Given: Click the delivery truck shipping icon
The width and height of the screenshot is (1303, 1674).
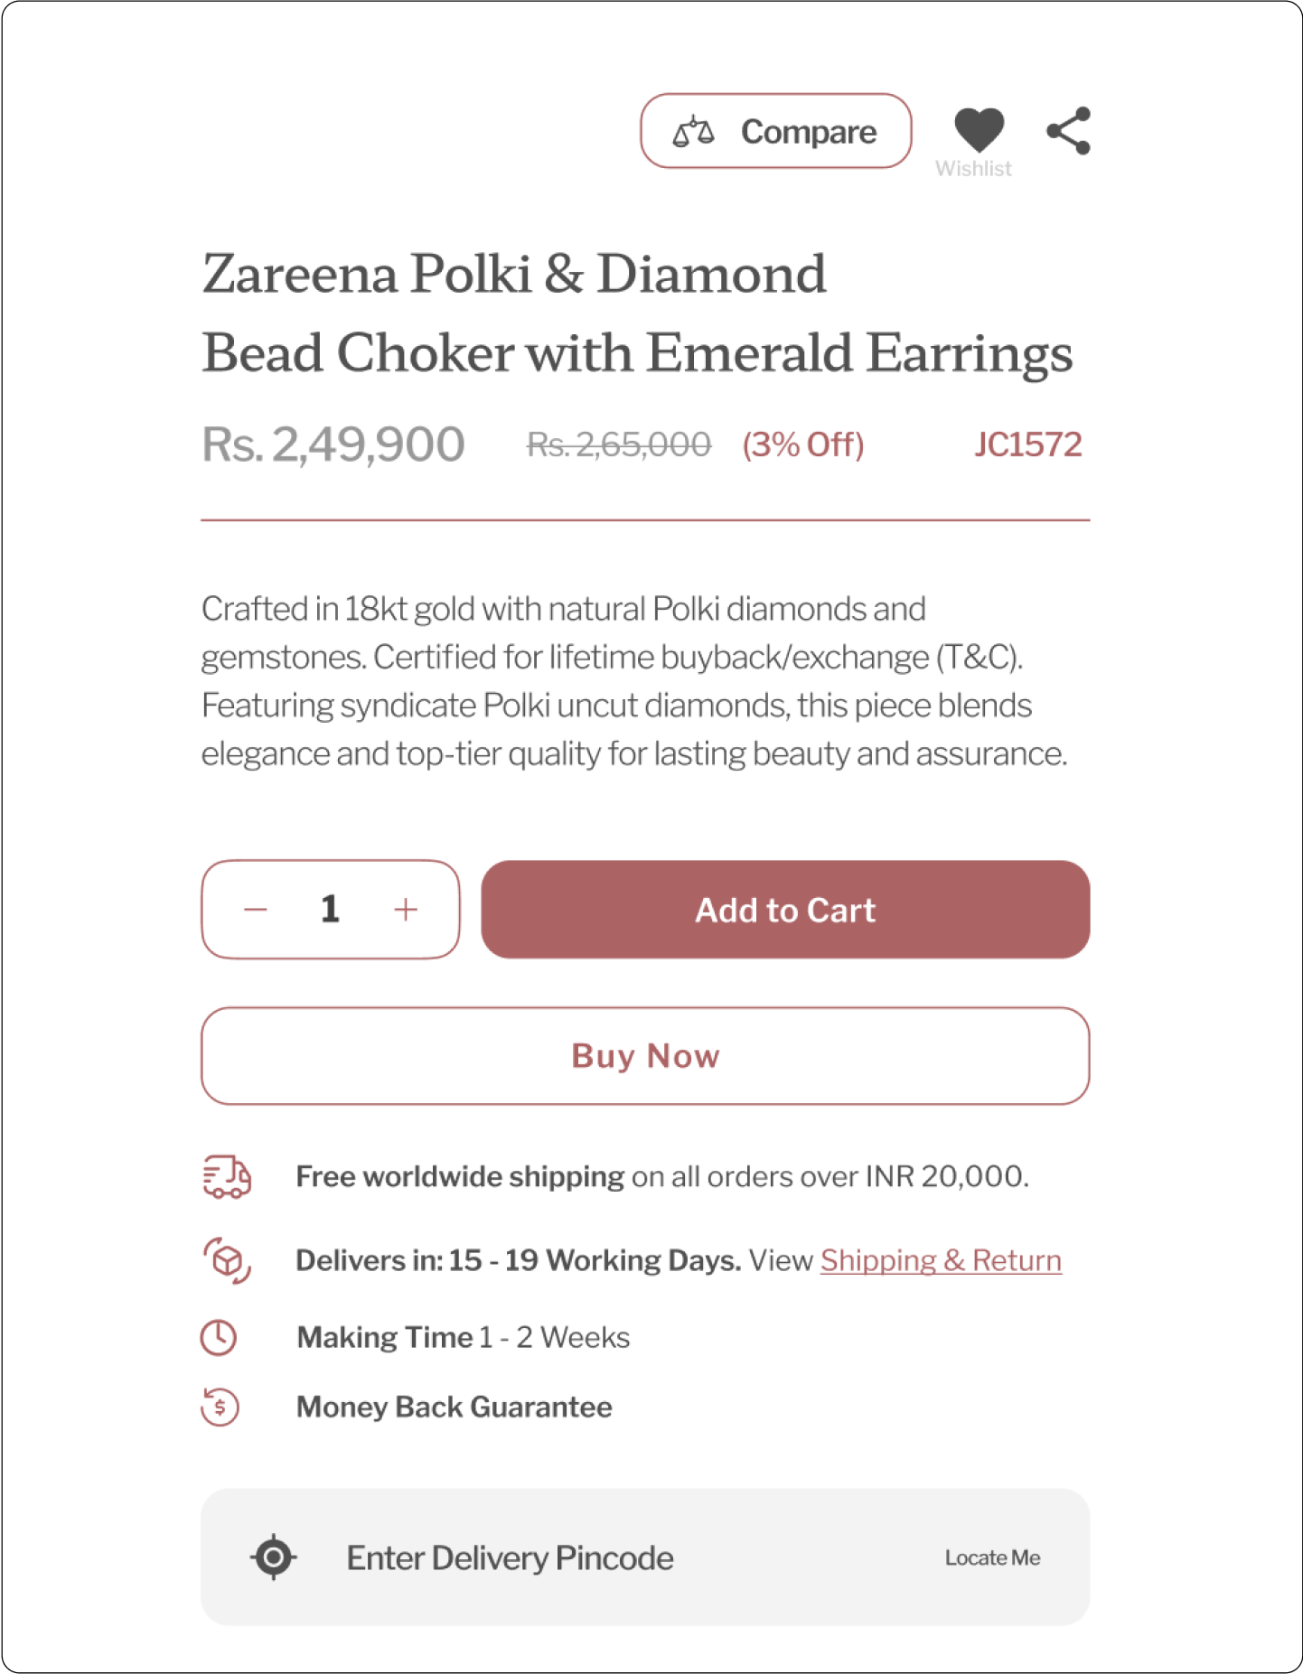Looking at the screenshot, I should pyautogui.click(x=226, y=1176).
